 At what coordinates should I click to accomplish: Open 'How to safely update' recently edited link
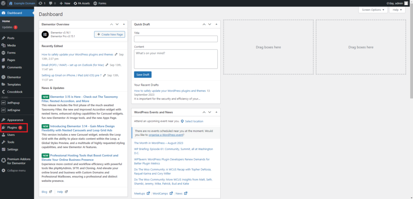77,54
